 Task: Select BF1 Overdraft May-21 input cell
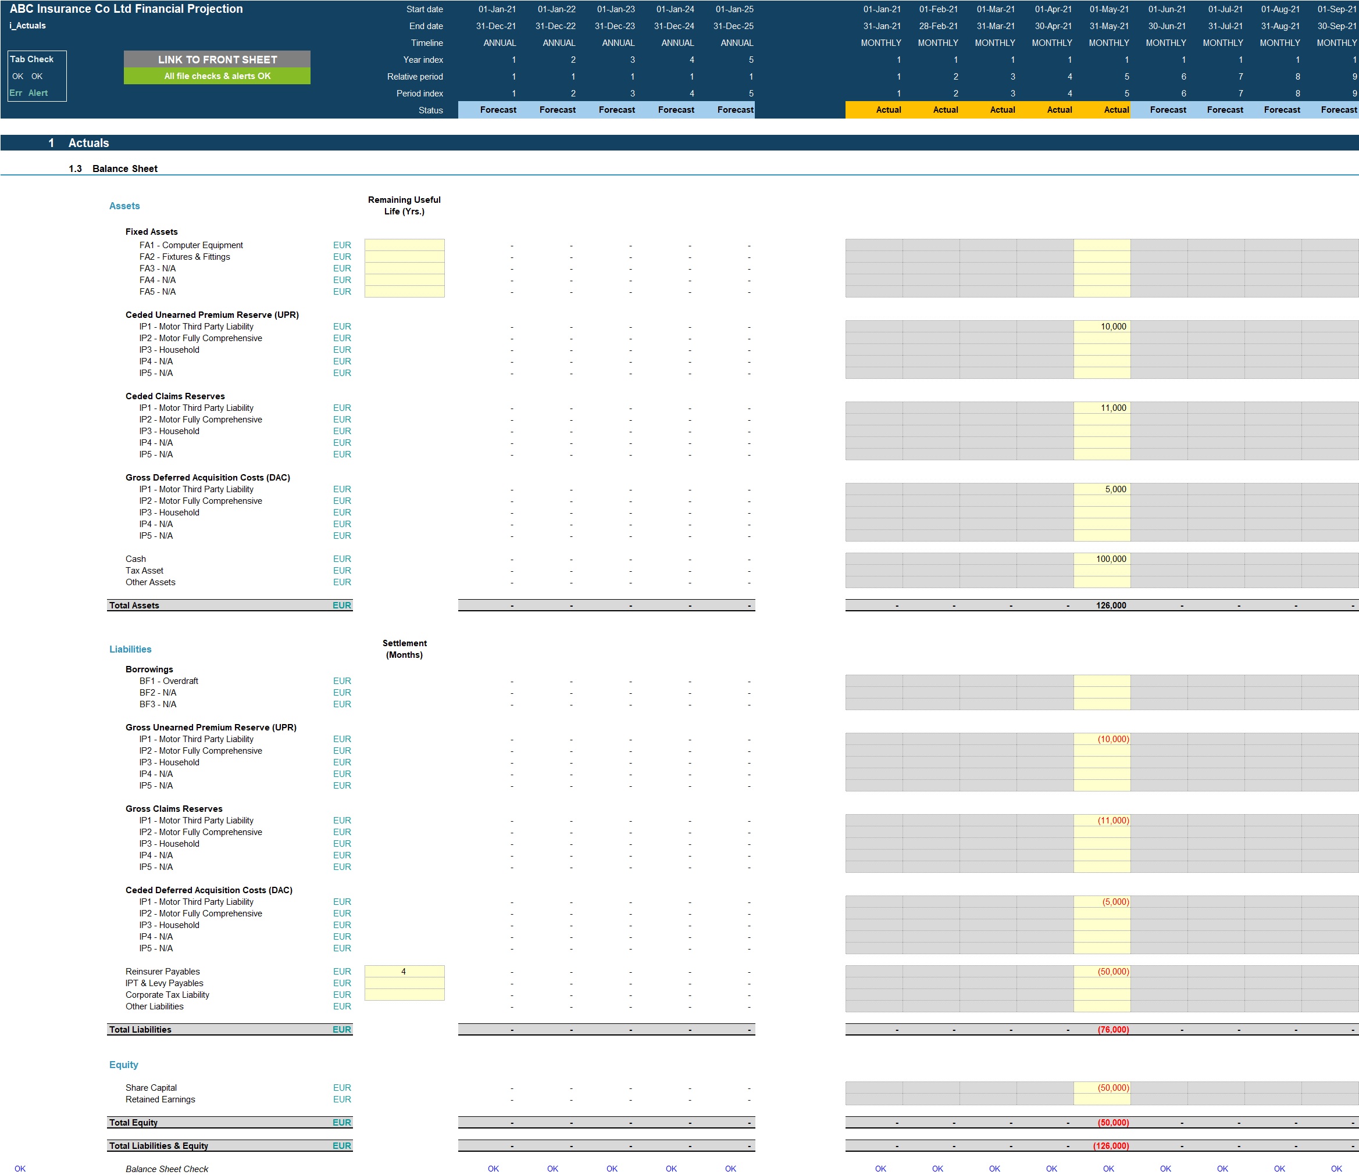tap(1102, 681)
